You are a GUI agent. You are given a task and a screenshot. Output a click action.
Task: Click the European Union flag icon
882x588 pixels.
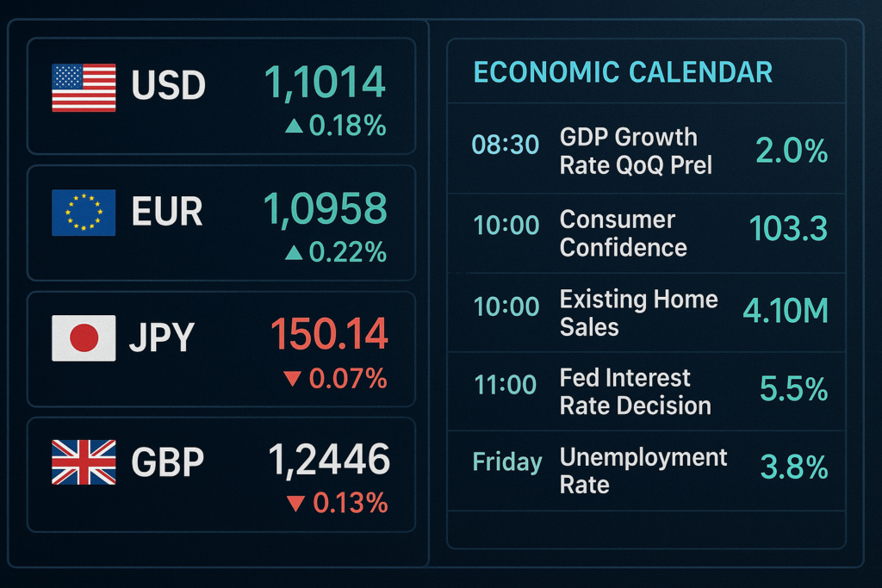click(x=84, y=212)
